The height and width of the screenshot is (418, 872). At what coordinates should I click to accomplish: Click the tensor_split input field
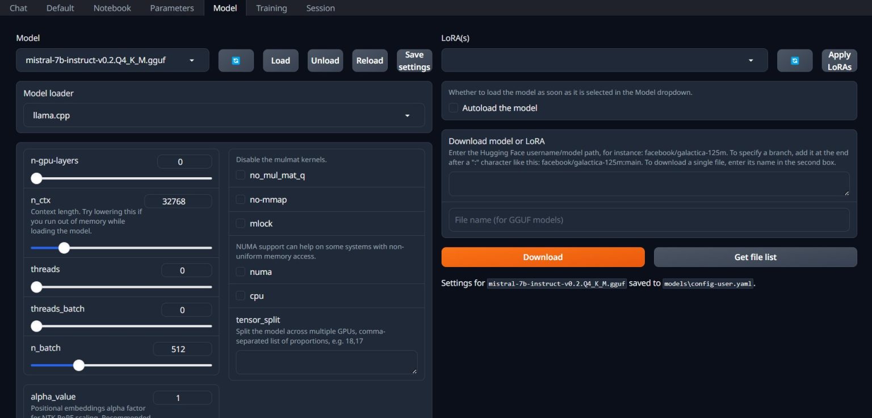pos(326,362)
